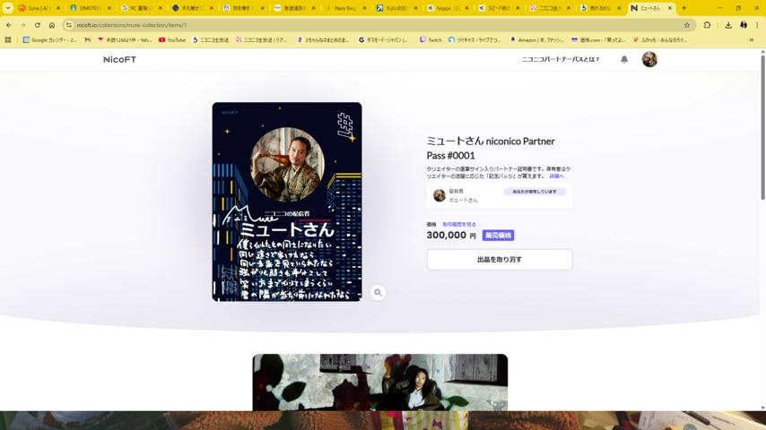This screenshot has height=430, width=766.
Task: Click the あなたが保有しています badge
Action: 535,192
